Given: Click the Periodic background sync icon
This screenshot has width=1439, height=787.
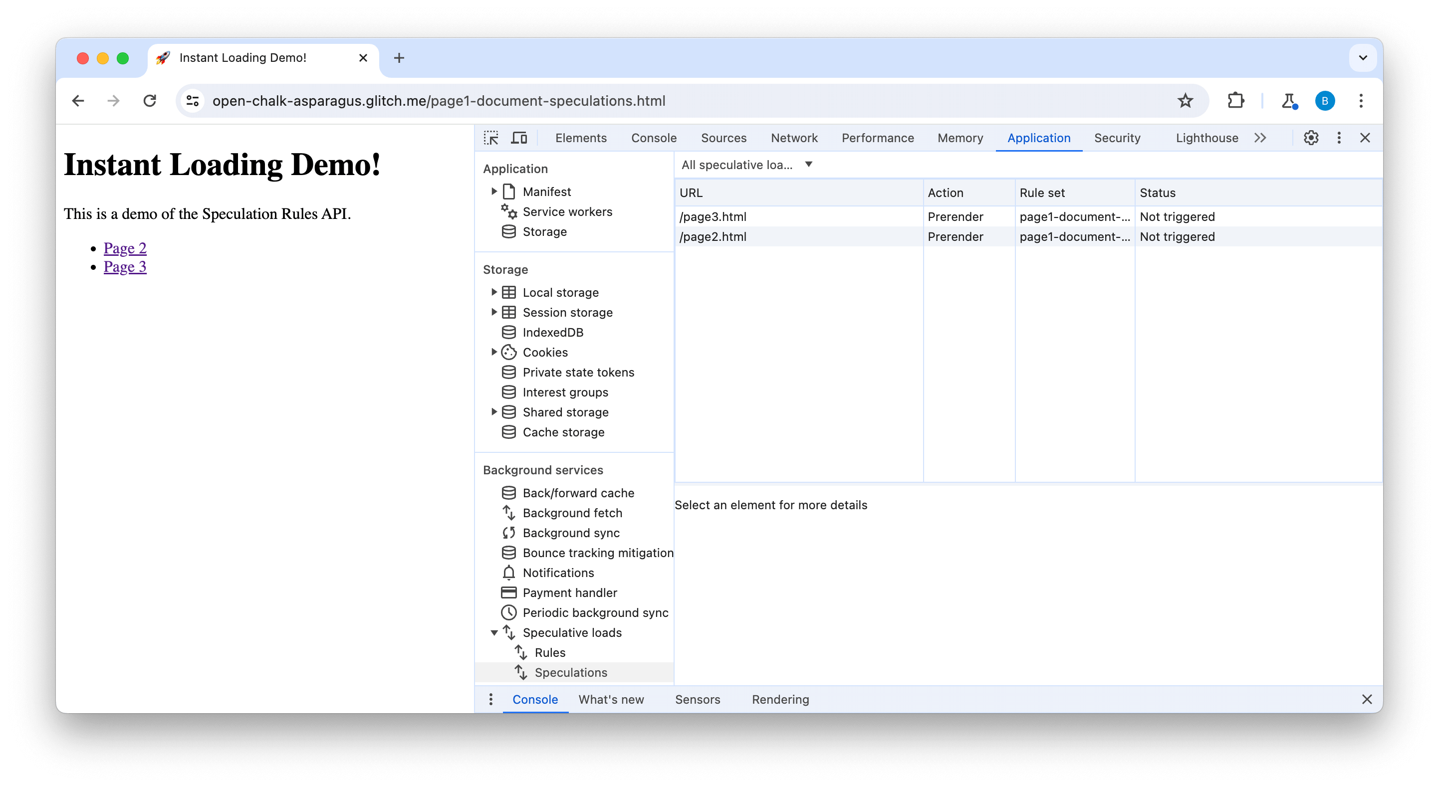Looking at the screenshot, I should point(509,612).
